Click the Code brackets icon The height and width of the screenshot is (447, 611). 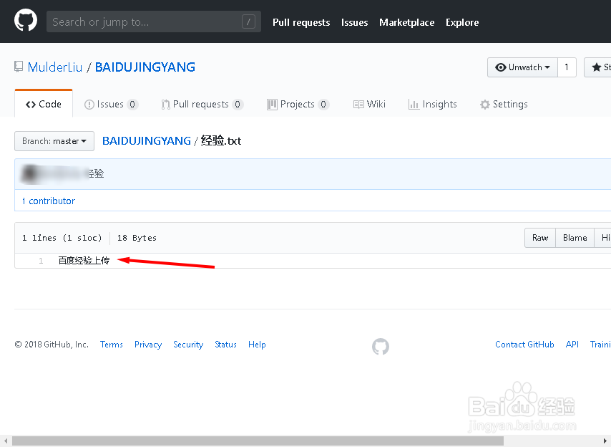coord(31,105)
